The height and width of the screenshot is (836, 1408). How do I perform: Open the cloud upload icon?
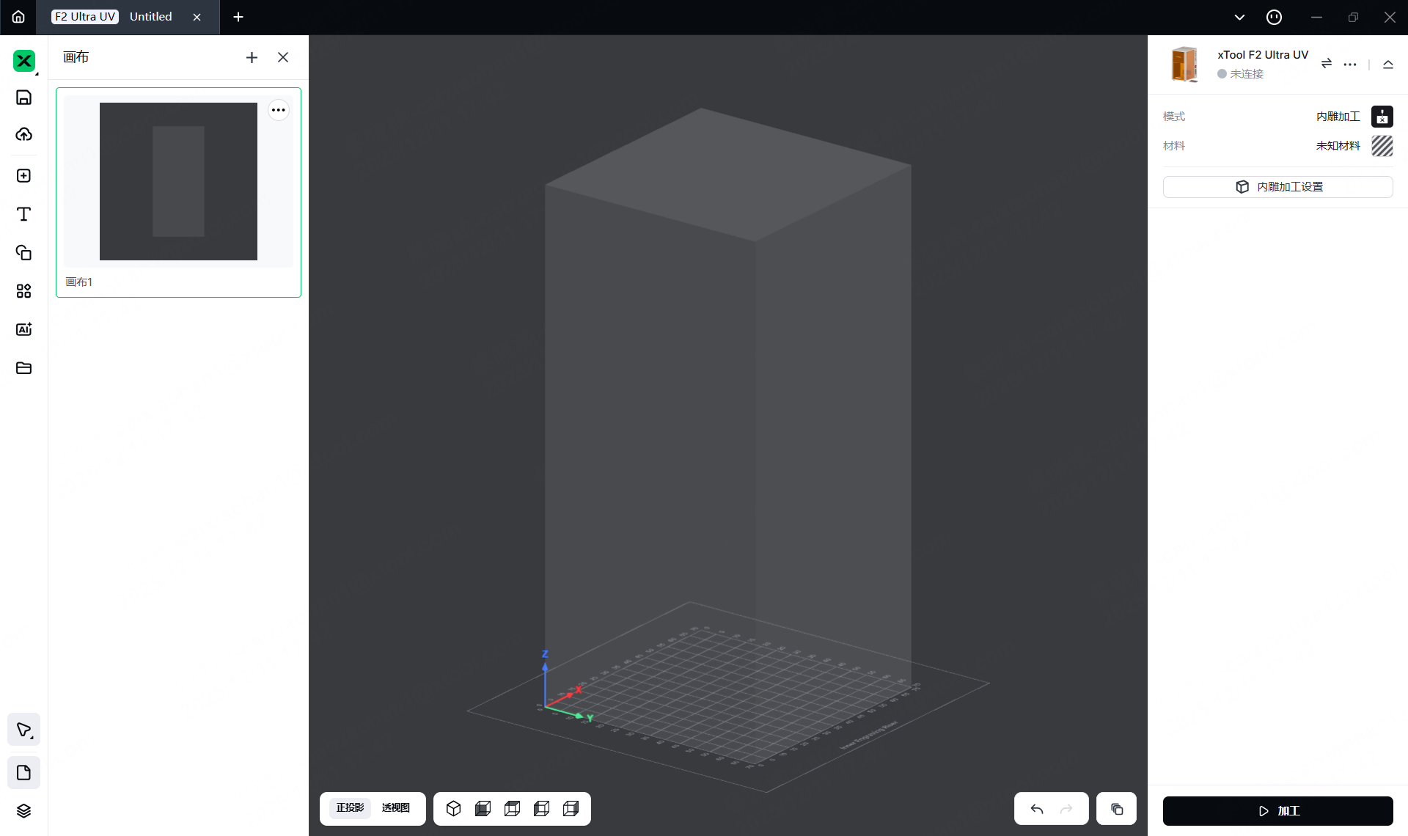pyautogui.click(x=23, y=134)
